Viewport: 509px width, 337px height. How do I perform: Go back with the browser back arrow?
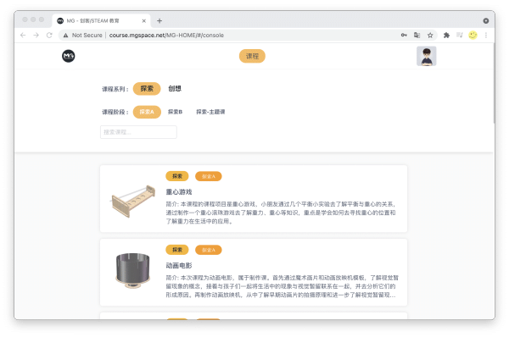tap(23, 35)
